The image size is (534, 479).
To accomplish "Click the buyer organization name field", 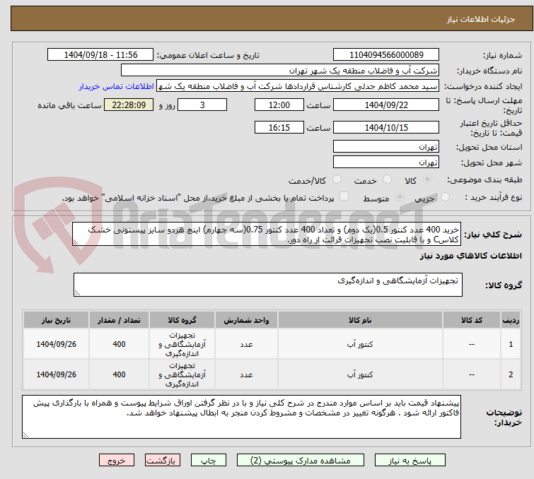I will (x=280, y=71).
